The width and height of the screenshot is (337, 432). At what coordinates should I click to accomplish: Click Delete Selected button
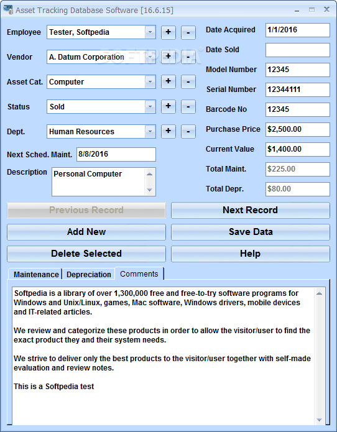click(86, 254)
